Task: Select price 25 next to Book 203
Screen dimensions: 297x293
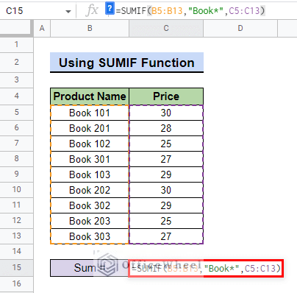Action: coord(166,221)
